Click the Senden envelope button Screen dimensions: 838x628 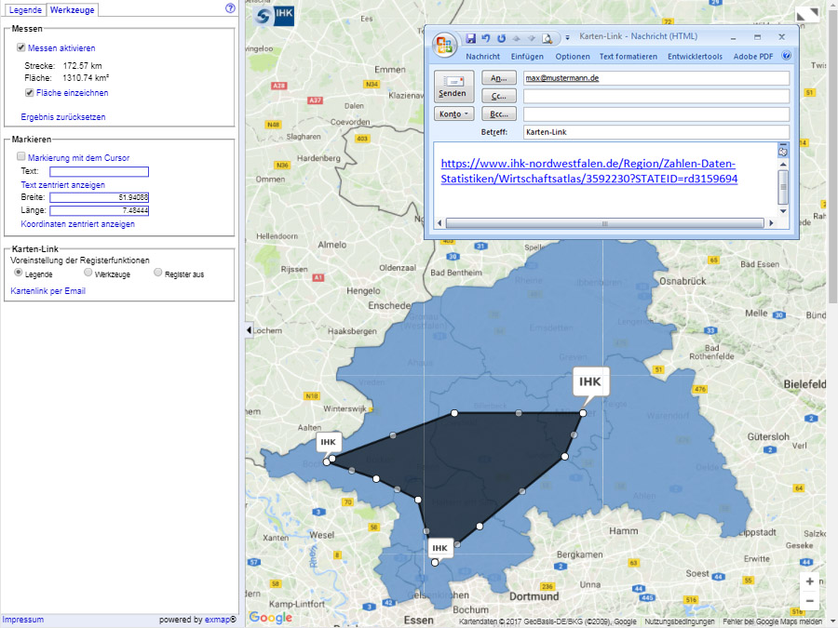(453, 86)
